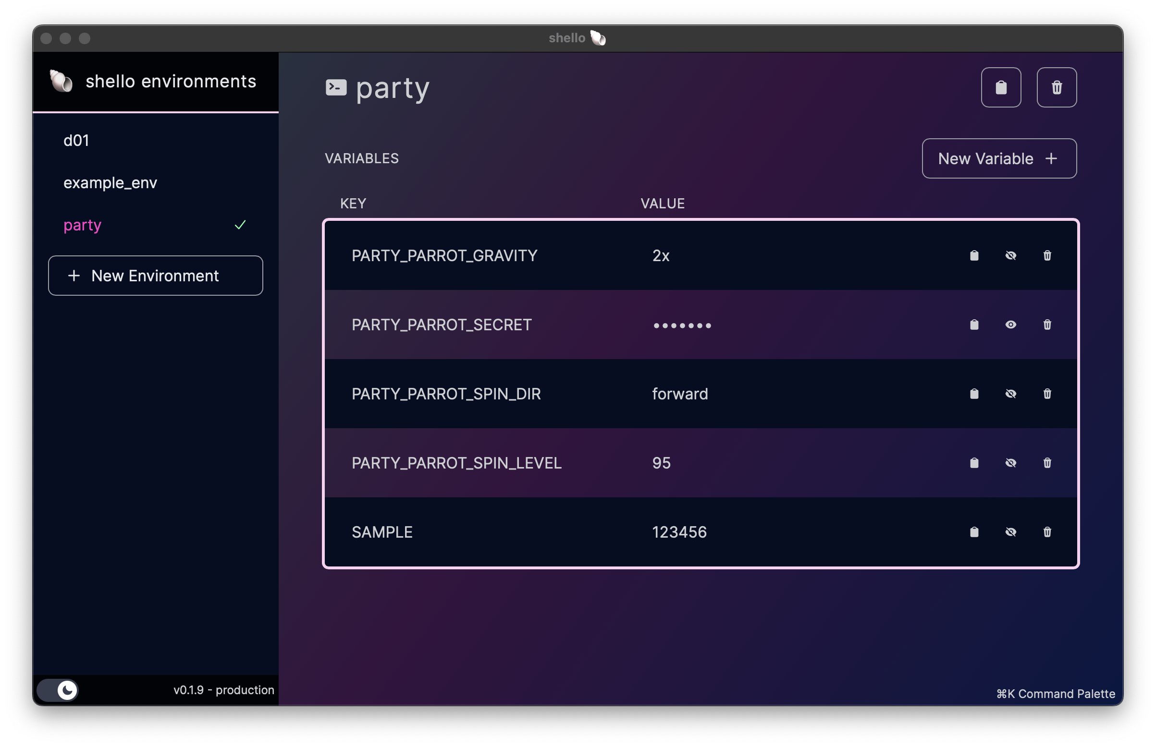Open the Command Palette link
This screenshot has height=746, width=1156.
1056,694
